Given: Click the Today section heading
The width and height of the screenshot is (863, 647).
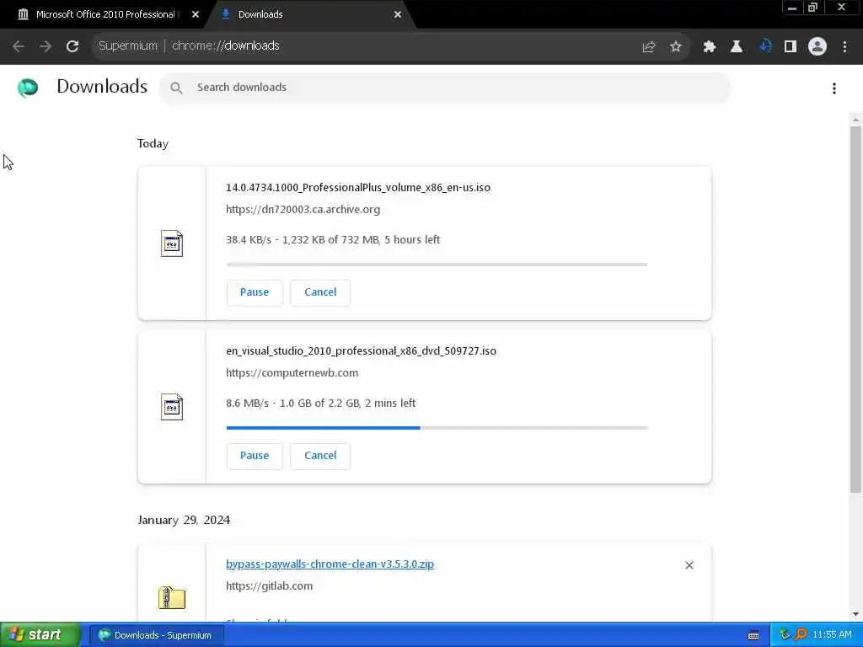Looking at the screenshot, I should click(x=153, y=143).
